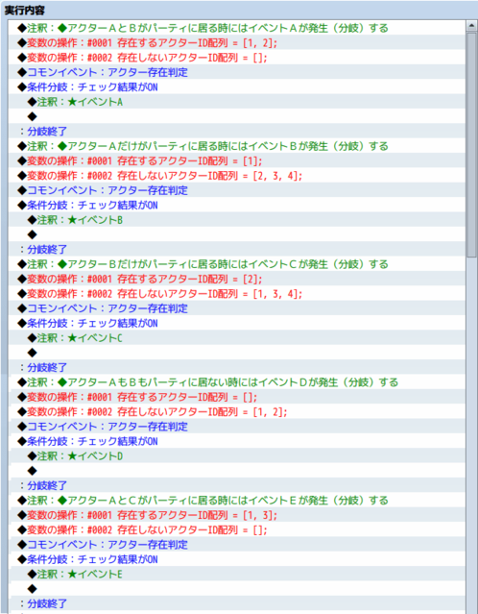Select variable #0002 empty array line under Event E

tap(237, 529)
